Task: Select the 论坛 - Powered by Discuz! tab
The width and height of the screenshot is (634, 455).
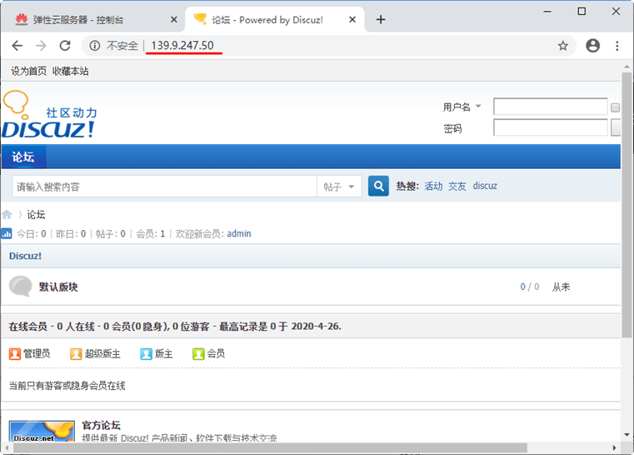Action: coord(275,20)
